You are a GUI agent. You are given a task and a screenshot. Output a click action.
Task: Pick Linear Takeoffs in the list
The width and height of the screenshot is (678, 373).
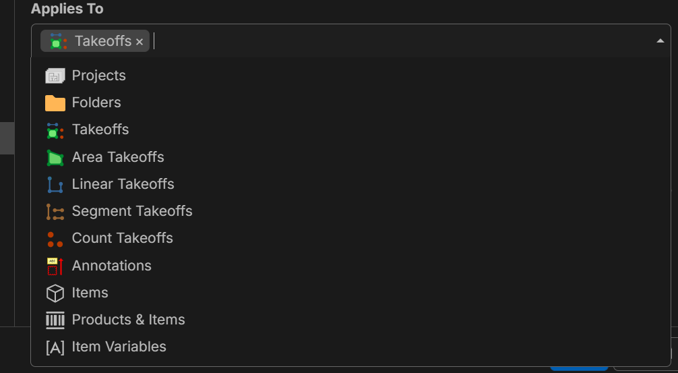pos(123,184)
